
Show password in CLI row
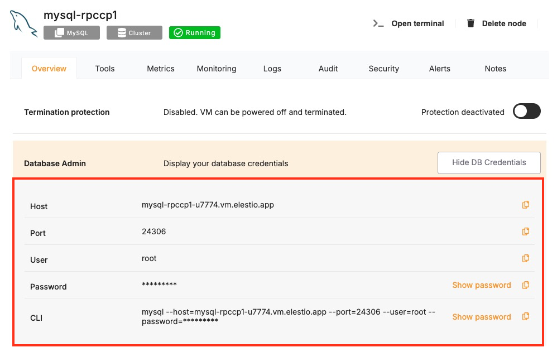[x=481, y=317]
